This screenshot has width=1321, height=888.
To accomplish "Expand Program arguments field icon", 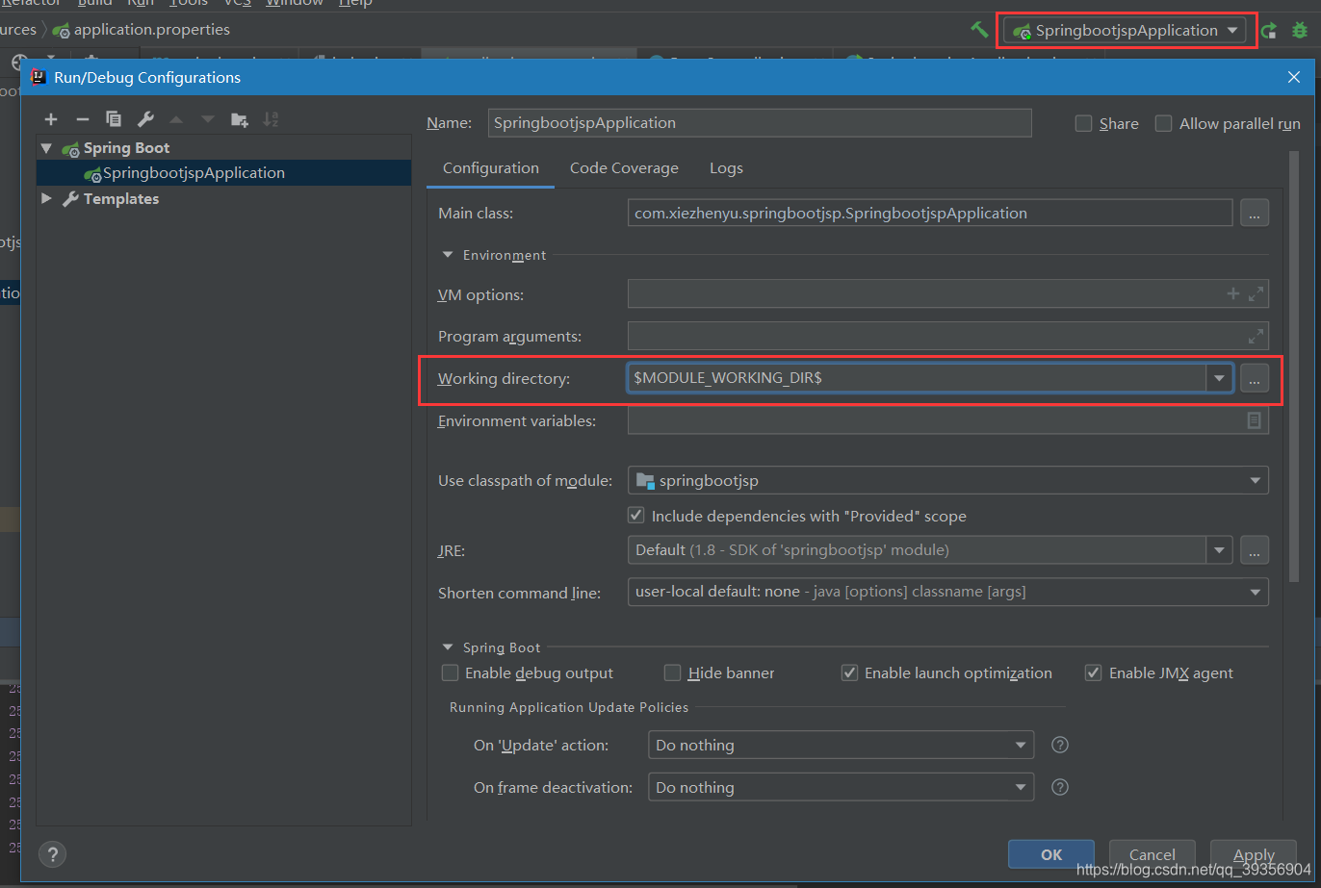I will (1256, 337).
